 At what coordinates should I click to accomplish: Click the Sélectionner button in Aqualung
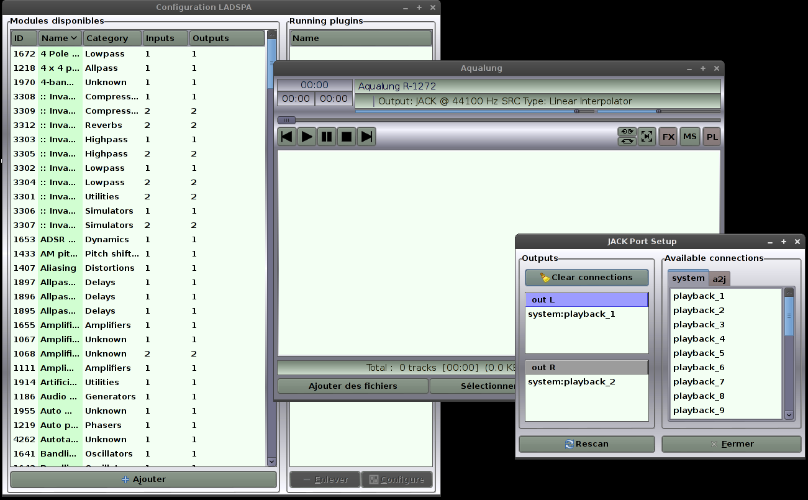pos(473,386)
